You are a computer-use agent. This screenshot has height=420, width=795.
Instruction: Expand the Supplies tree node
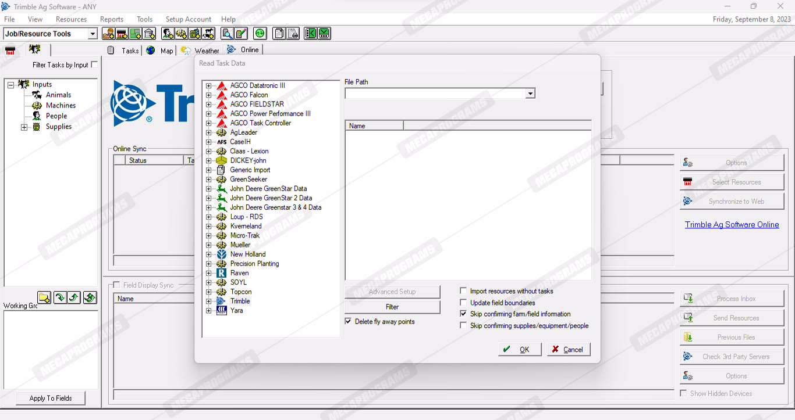pyautogui.click(x=24, y=127)
